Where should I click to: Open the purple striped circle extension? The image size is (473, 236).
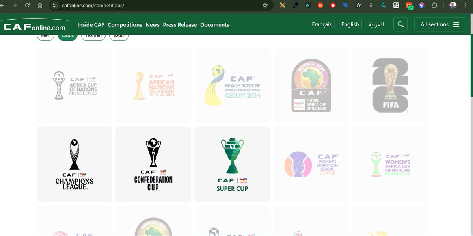pos(421,6)
